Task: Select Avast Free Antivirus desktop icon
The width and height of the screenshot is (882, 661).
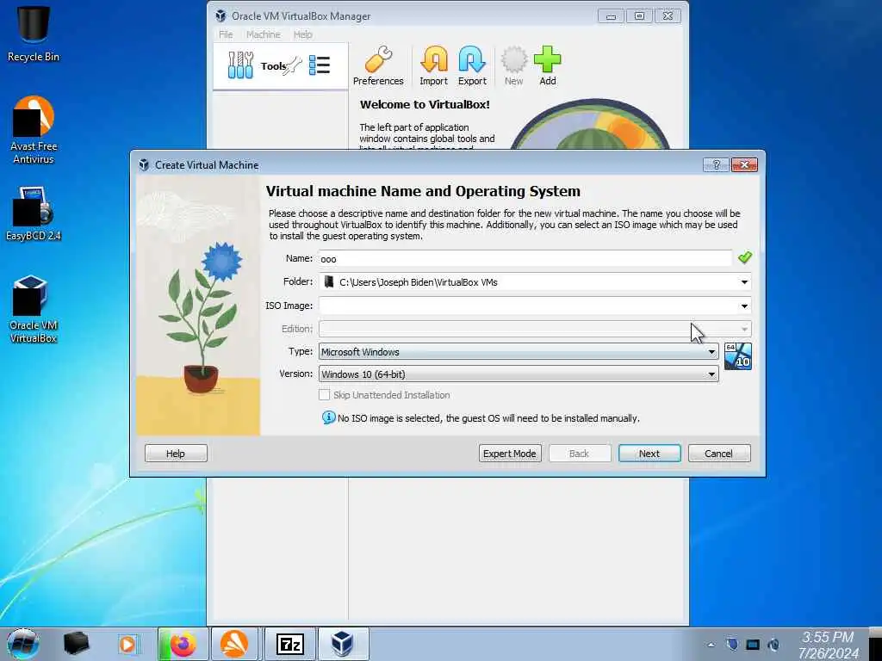Action: tap(34, 130)
